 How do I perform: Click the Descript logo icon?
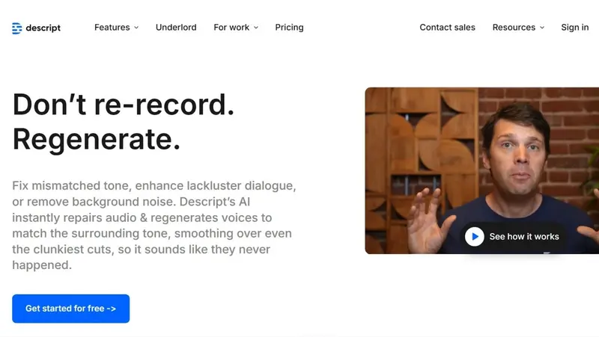[x=16, y=28]
